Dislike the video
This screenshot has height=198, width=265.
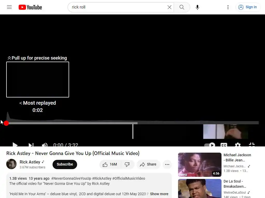(x=127, y=164)
